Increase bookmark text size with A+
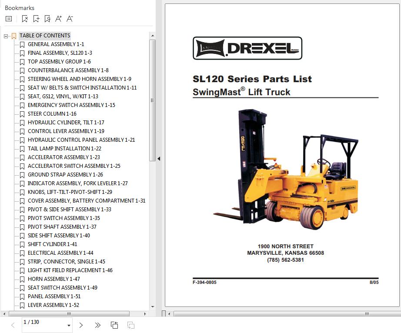Screen dimensions: 401x333 [59, 19]
